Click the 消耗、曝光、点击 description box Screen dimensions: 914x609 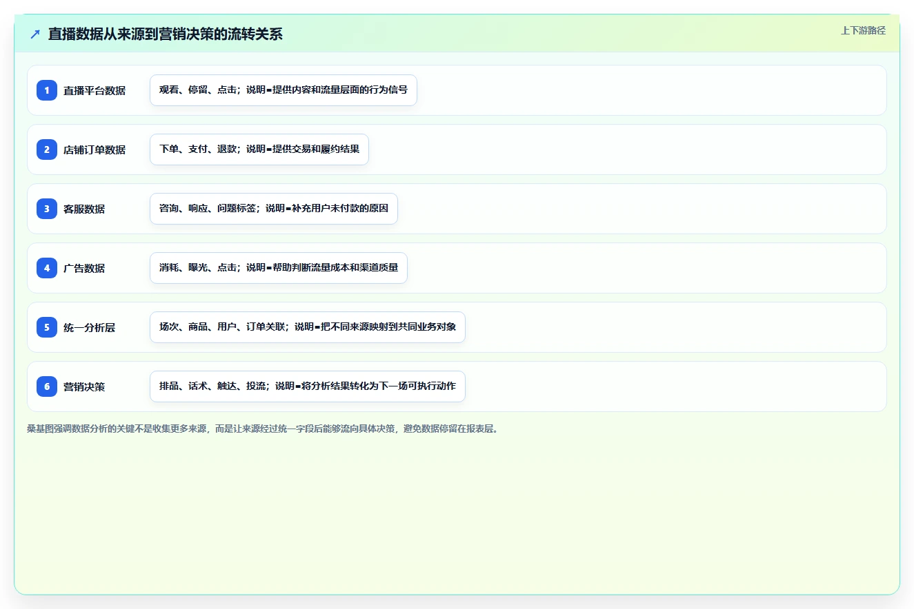[x=279, y=268]
